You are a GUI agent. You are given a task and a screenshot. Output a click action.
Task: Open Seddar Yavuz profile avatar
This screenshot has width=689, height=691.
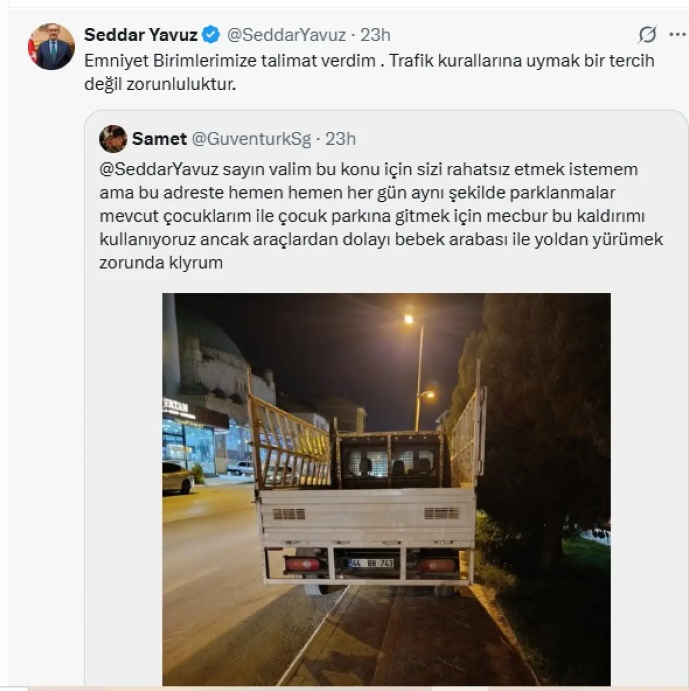pyautogui.click(x=51, y=46)
